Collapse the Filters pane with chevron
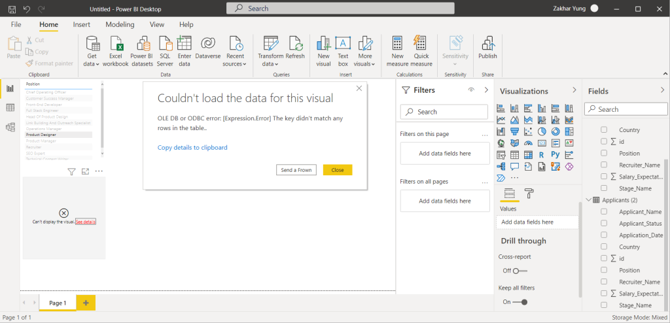 pos(486,90)
